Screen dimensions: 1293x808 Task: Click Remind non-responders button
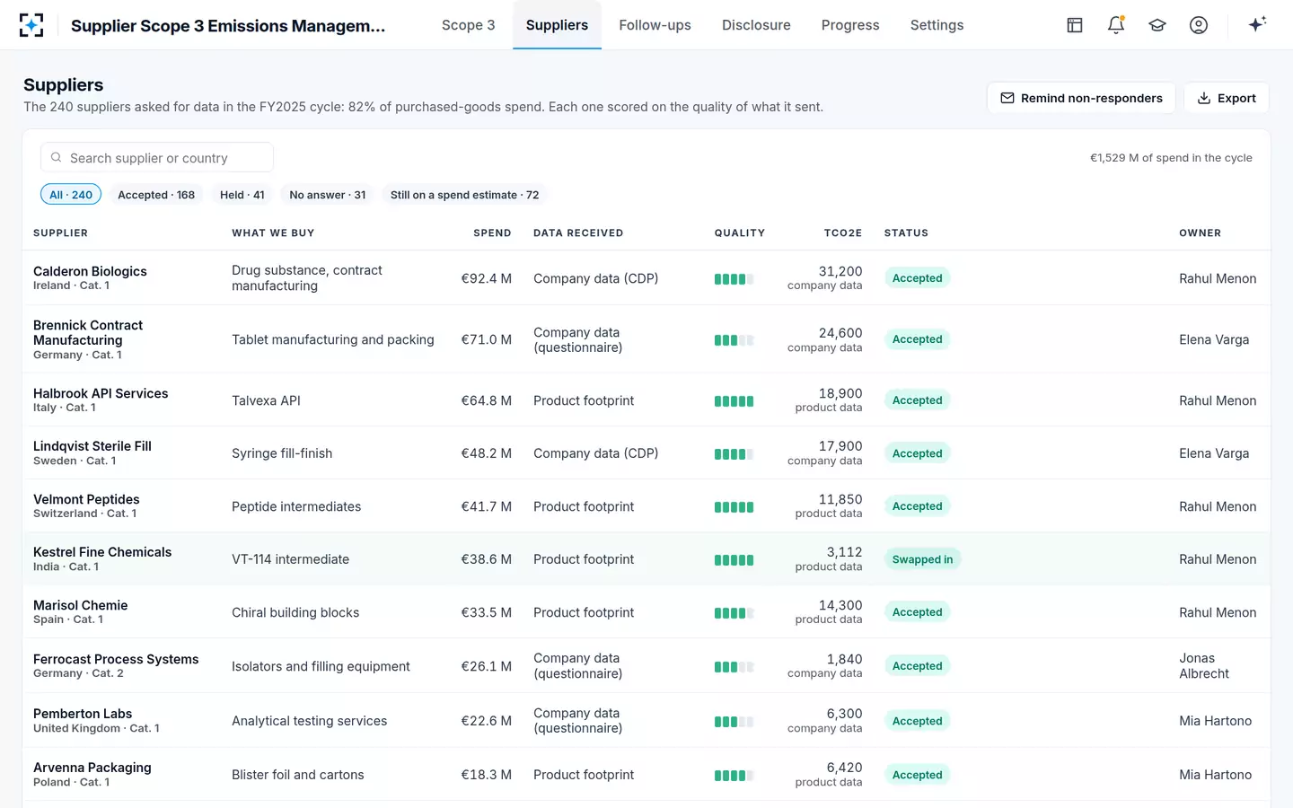(1081, 98)
